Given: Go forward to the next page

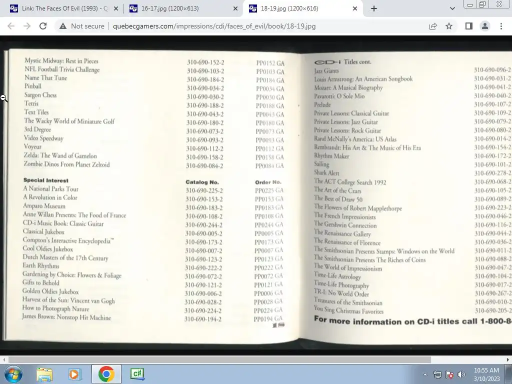Looking at the screenshot, I should pos(27,26).
